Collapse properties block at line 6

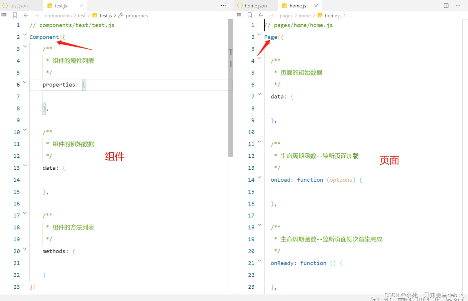(x=25, y=82)
